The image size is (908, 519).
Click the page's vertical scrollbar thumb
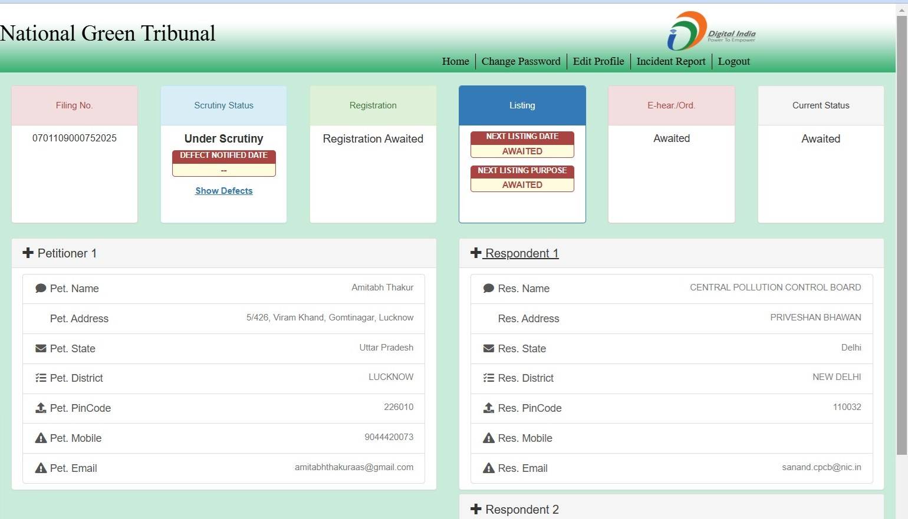pos(902,236)
